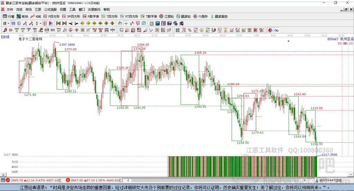
Task: Open the 窗口 menu
Action: coord(82,9)
